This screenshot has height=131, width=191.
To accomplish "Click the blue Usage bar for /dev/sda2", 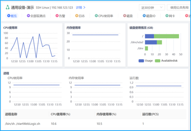I will [x=151, y=42].
